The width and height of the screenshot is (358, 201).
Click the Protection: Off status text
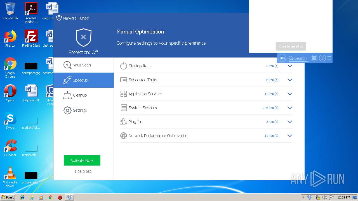(83, 52)
